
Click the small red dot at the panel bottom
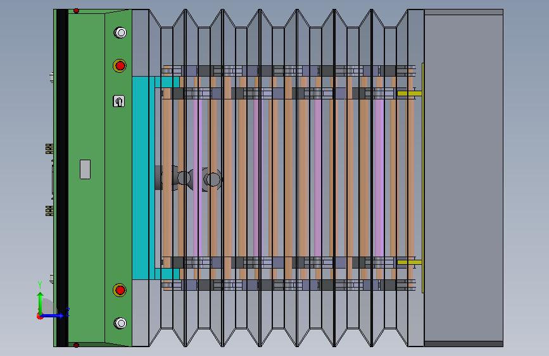(77, 345)
